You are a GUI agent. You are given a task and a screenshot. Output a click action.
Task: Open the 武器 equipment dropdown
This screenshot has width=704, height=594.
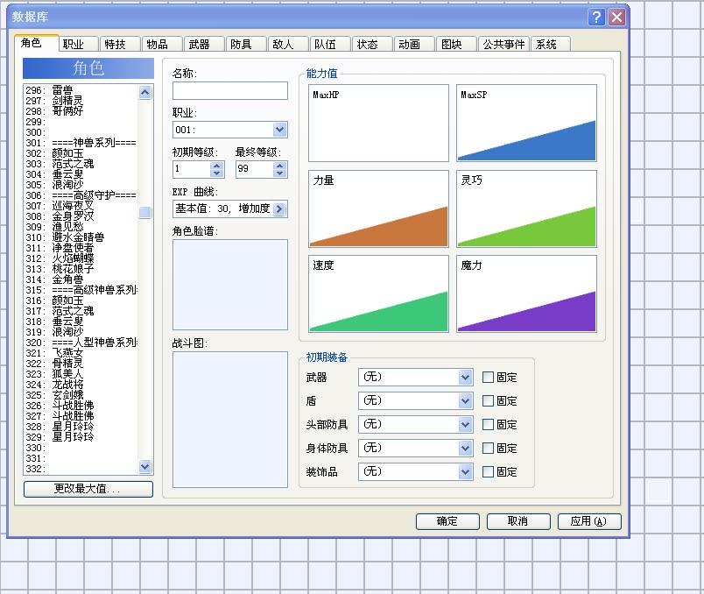pyautogui.click(x=465, y=377)
